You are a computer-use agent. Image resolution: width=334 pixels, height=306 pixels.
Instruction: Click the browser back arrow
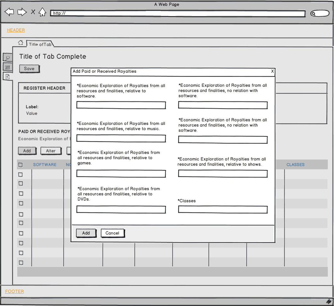click(x=9, y=12)
